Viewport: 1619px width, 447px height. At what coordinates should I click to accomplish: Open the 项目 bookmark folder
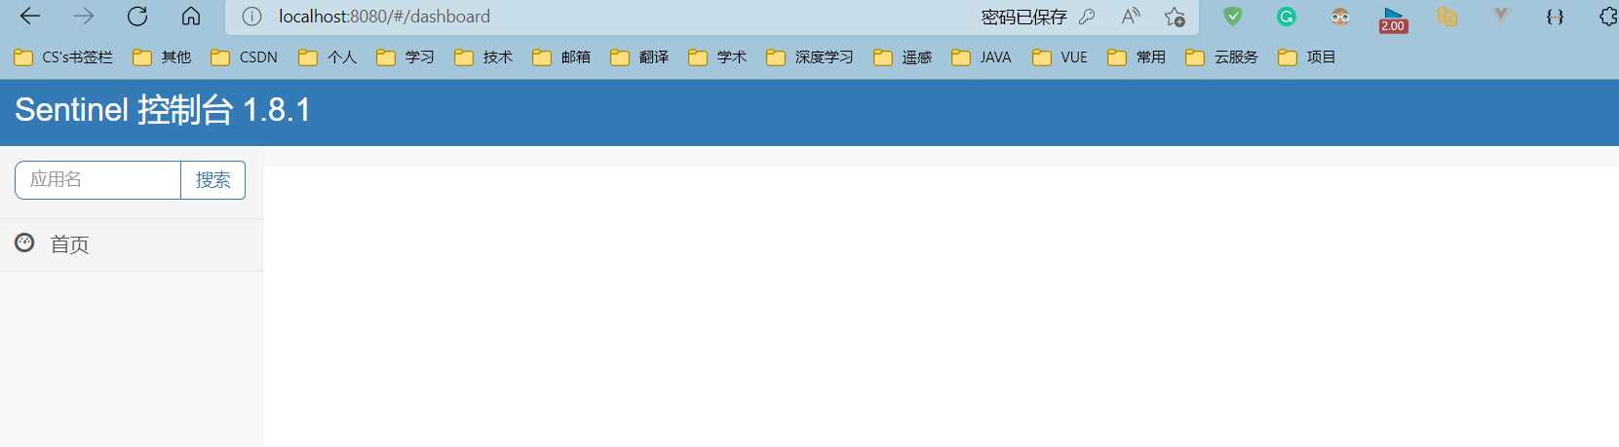(x=1307, y=57)
